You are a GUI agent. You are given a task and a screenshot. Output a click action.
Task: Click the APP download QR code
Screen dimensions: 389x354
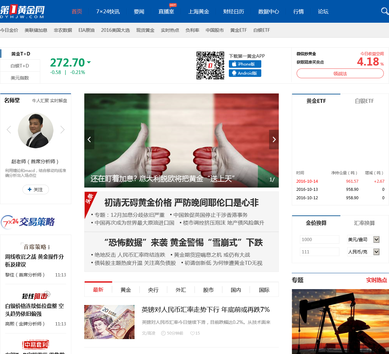(210, 65)
